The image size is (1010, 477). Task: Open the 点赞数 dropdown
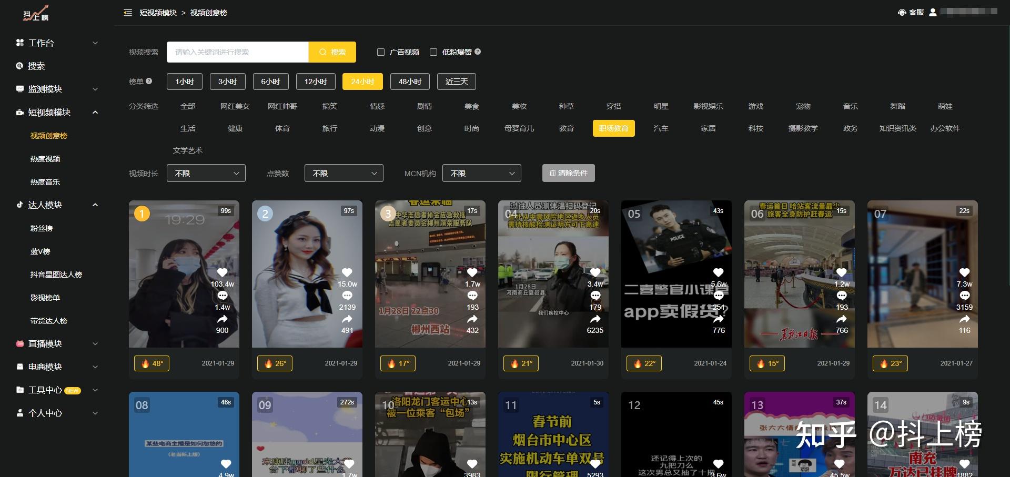[344, 173]
